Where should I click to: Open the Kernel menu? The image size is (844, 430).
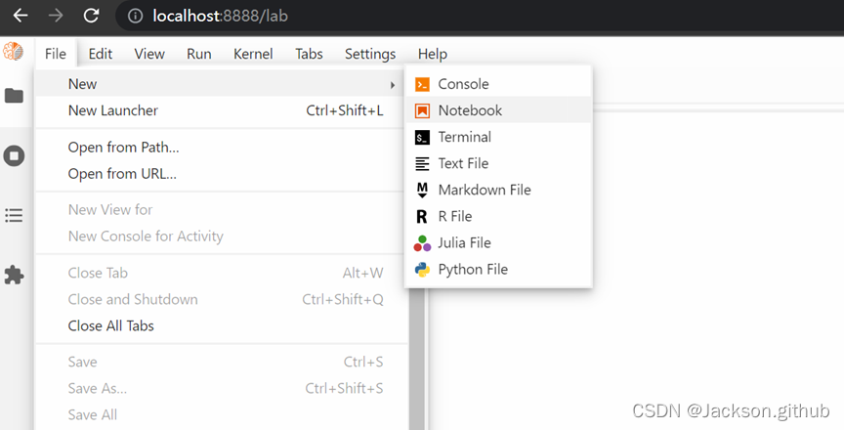pyautogui.click(x=253, y=54)
